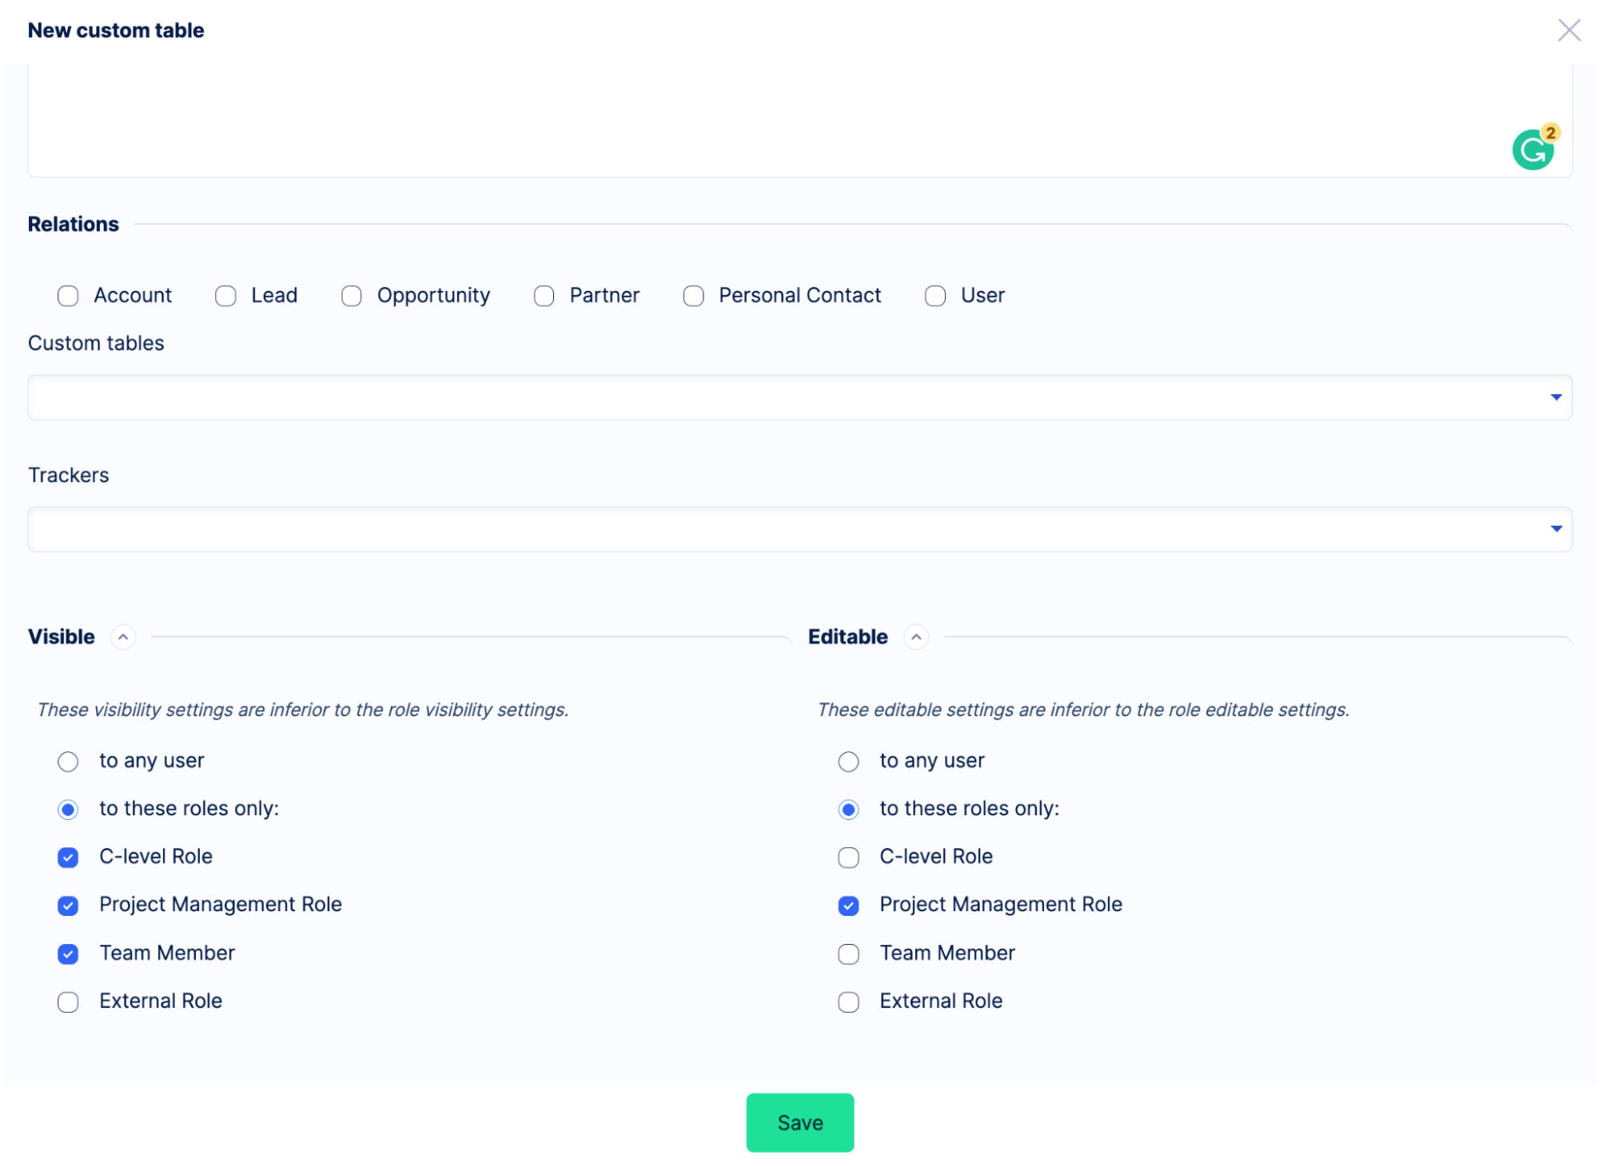Select the User relation checkbox

[934, 297]
